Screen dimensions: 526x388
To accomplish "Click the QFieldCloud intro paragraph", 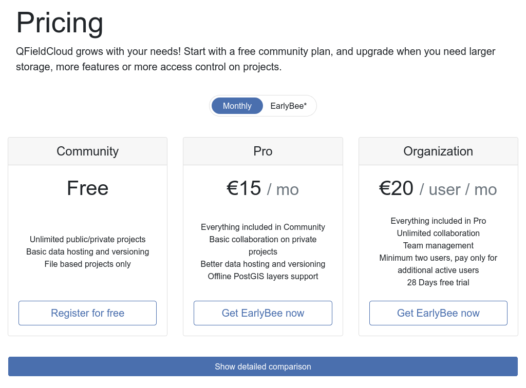I will (256, 59).
